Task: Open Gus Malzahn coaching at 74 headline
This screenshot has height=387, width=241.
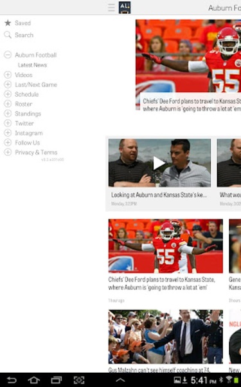Action: 159,370
